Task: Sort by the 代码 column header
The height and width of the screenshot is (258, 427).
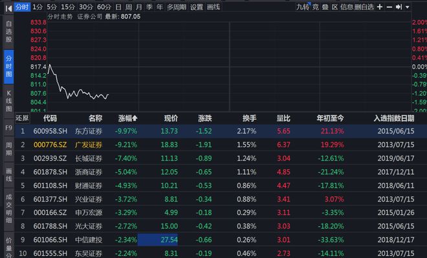Action: pos(50,119)
